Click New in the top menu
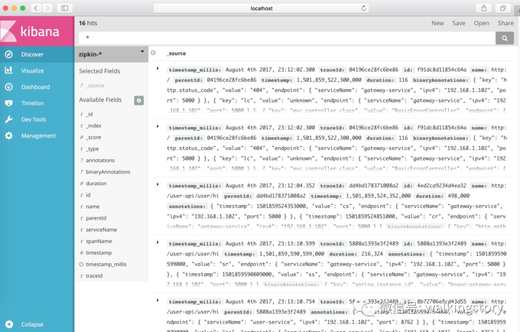Viewport: 520px width, 332px height. click(437, 23)
